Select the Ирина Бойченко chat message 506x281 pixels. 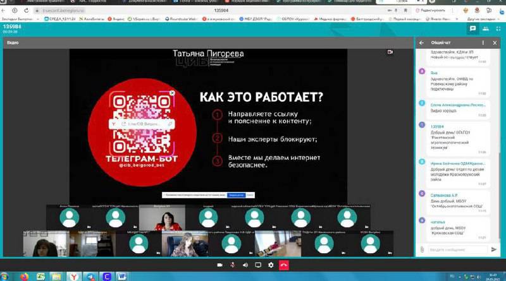click(x=458, y=172)
